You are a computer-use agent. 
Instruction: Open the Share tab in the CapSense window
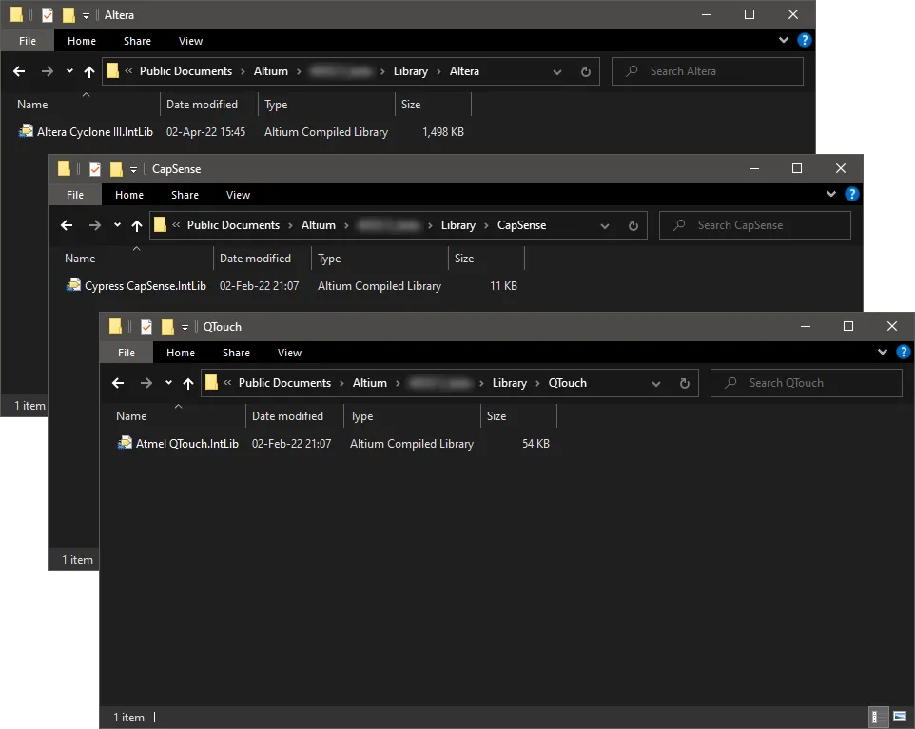[185, 195]
